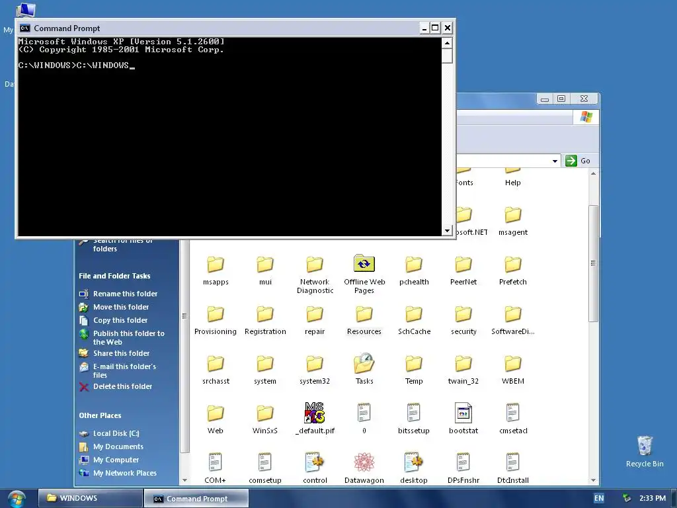
Task: Open the Offline Web Pages folder
Action: pyautogui.click(x=364, y=275)
